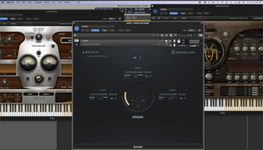Viewport: 263px width, 150px height.
Task: Click the Keep Tempo display in Logic control bar
Action: (x=140, y=13)
